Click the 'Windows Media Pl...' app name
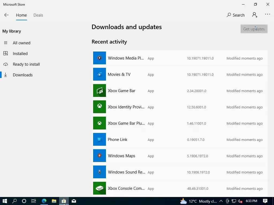Viewport: 274px width, 205px height. (126, 58)
